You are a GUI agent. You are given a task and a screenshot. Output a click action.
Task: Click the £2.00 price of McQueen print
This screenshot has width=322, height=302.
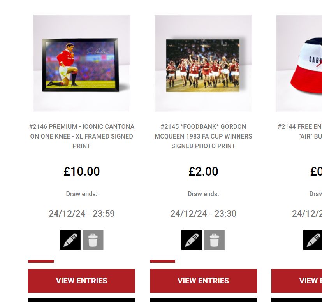point(203,171)
